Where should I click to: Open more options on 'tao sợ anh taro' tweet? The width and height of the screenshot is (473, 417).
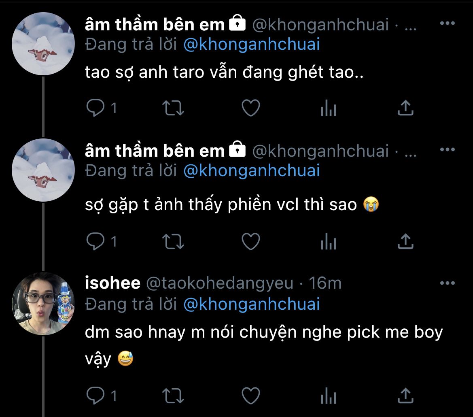(x=447, y=24)
